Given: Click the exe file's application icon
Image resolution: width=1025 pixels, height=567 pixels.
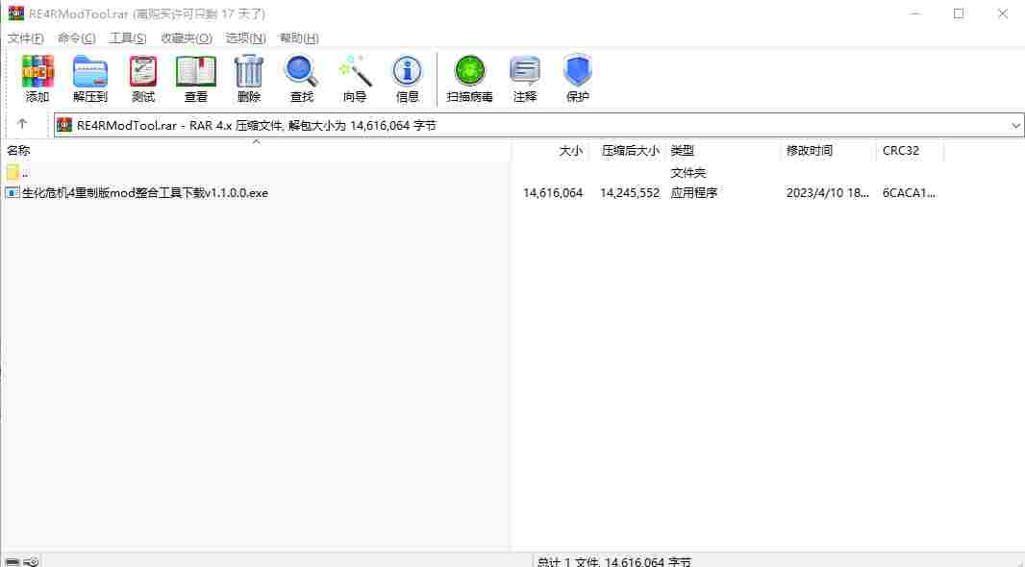Looking at the screenshot, I should [x=12, y=193].
